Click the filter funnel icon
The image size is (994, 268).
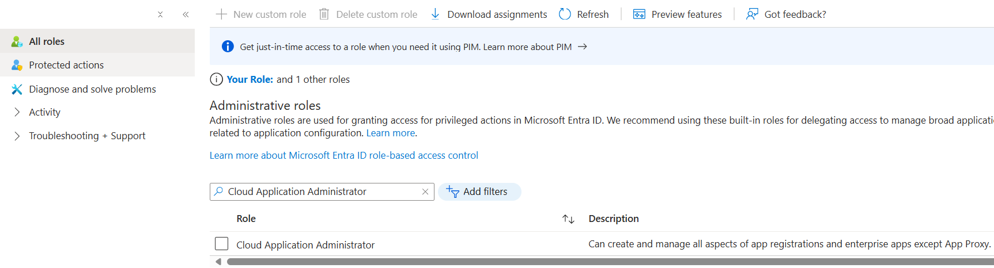click(x=452, y=192)
